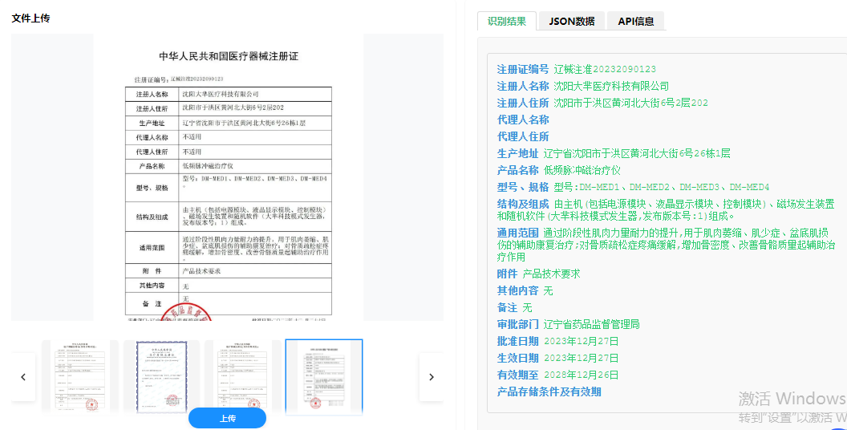
Task: Click the 型号、规格 label
Action: 523,187
